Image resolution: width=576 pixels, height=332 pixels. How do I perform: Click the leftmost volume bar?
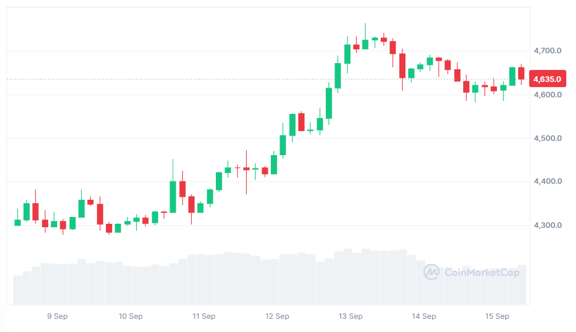tap(17, 290)
